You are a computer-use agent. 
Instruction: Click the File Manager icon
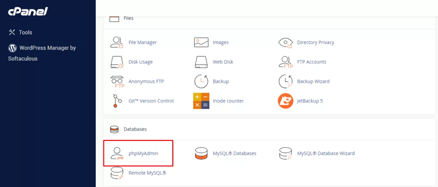(117, 42)
